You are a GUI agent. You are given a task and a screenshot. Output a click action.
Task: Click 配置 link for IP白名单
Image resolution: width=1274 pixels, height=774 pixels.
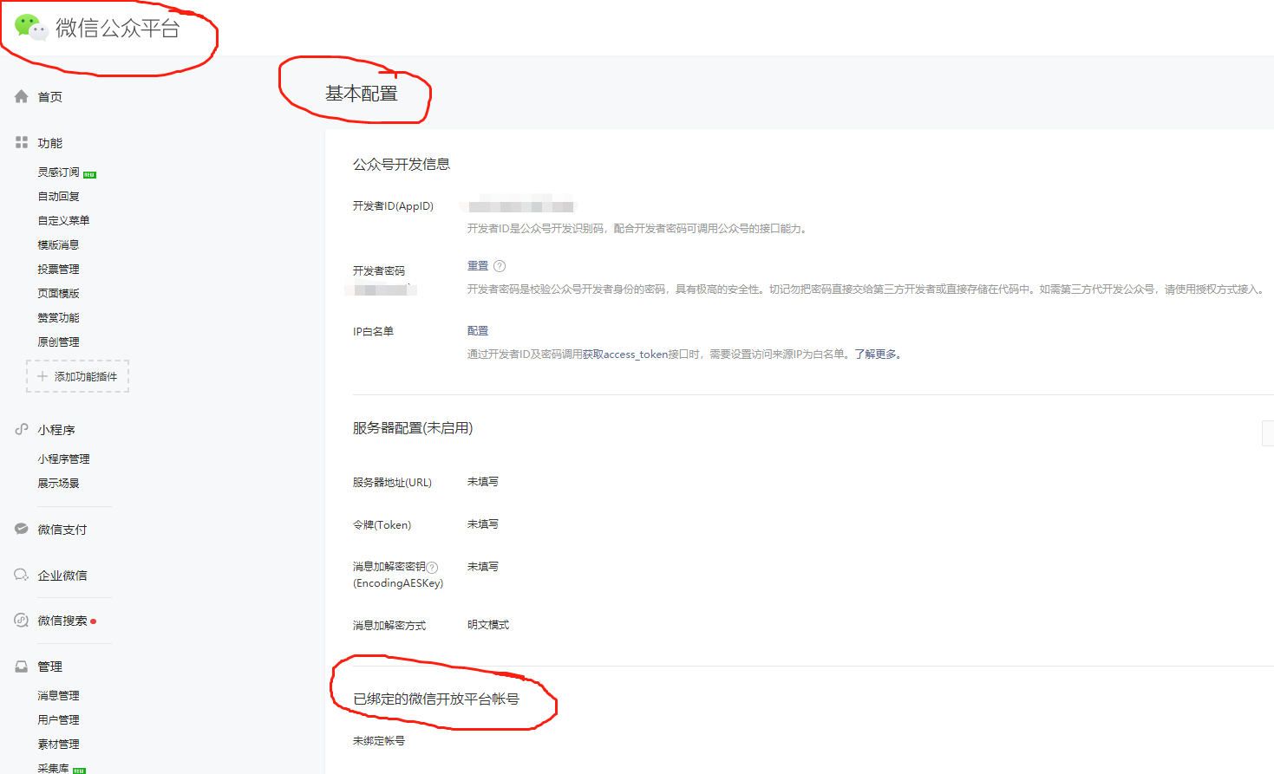[x=478, y=331]
